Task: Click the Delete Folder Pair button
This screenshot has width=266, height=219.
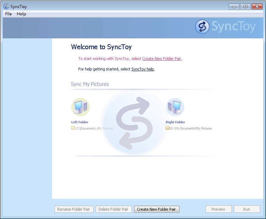Action: click(114, 209)
